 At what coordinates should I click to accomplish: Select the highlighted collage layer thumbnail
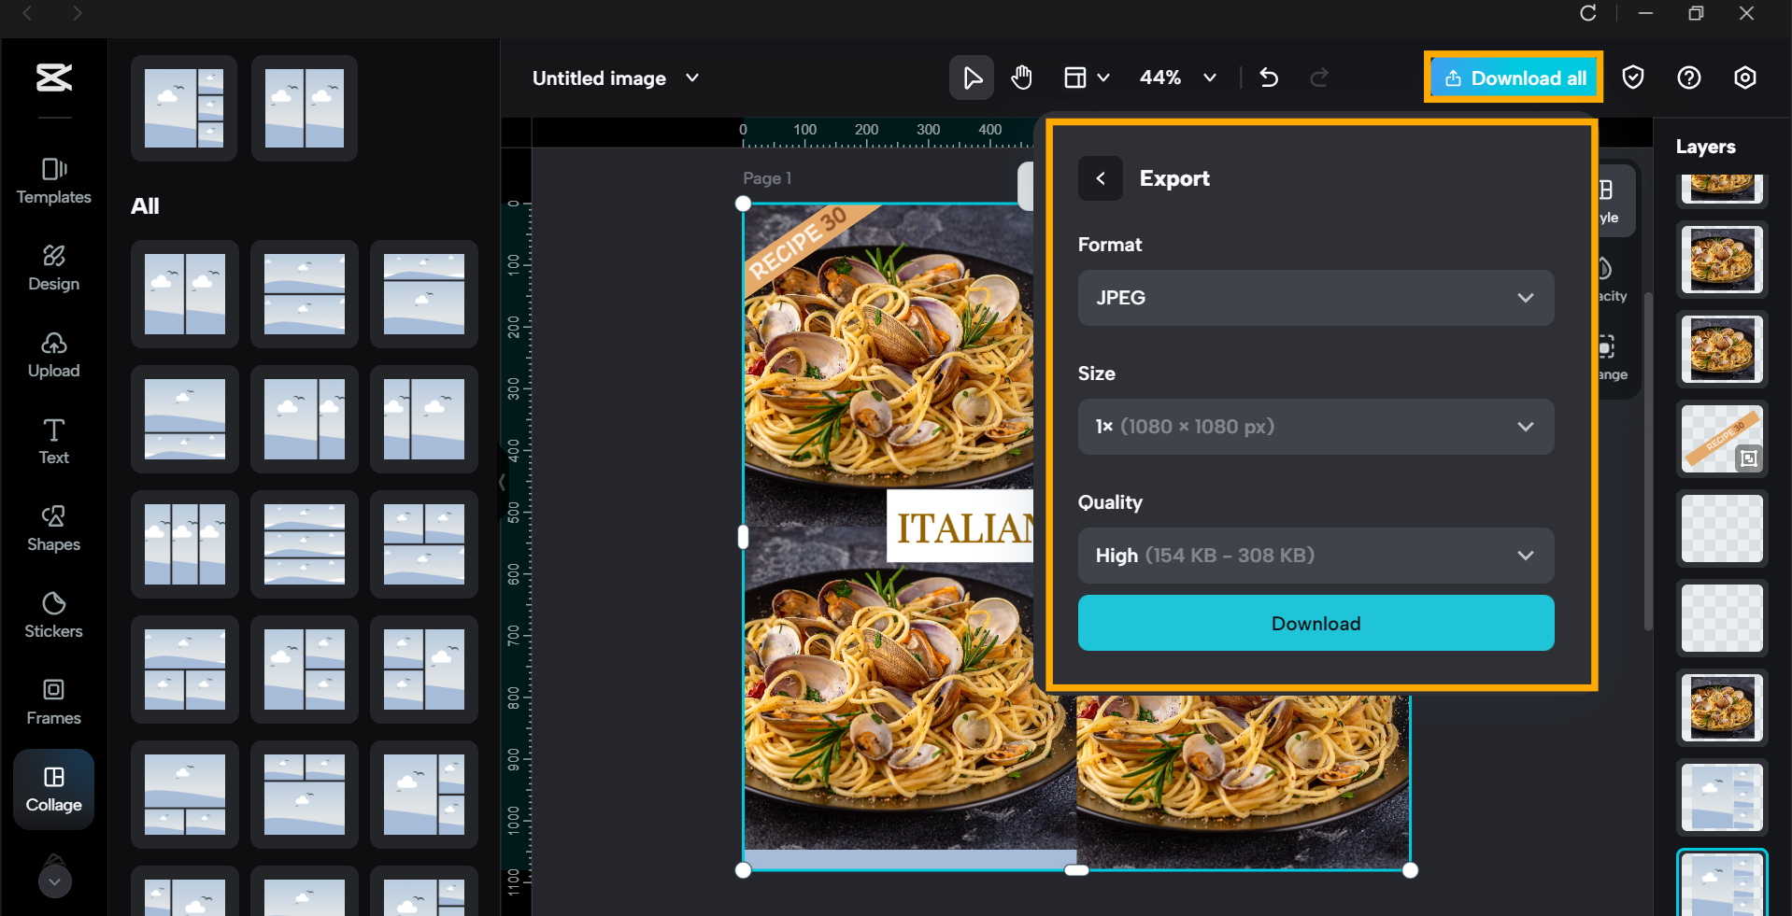[1722, 883]
